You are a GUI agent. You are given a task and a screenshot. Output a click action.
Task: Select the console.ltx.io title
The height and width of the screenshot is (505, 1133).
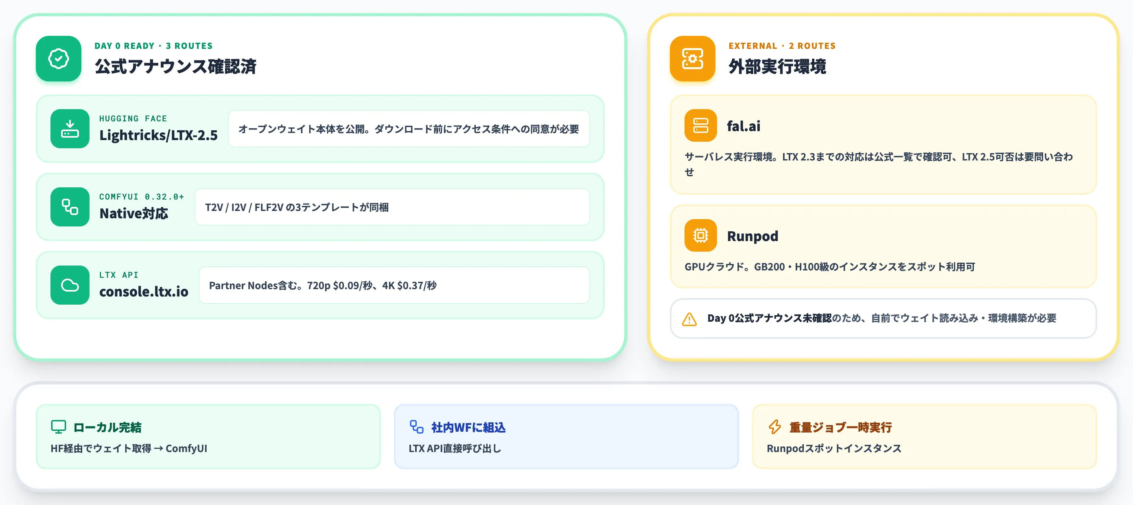144,291
